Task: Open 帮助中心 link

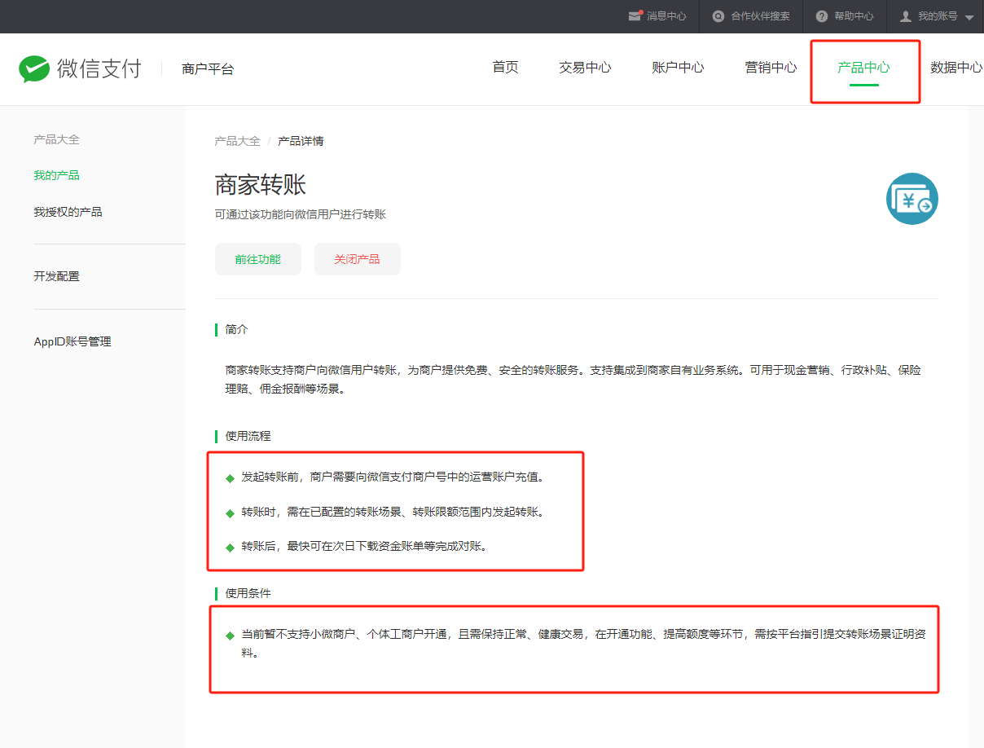Action: click(854, 16)
